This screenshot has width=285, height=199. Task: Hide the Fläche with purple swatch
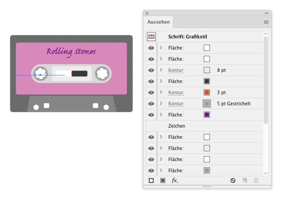151,115
